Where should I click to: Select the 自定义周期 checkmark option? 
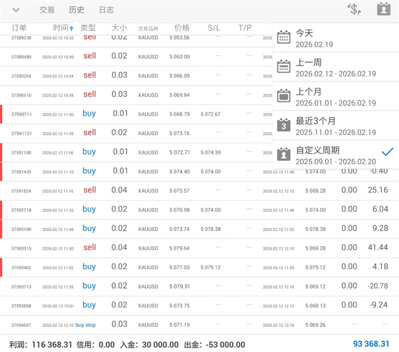tap(388, 151)
